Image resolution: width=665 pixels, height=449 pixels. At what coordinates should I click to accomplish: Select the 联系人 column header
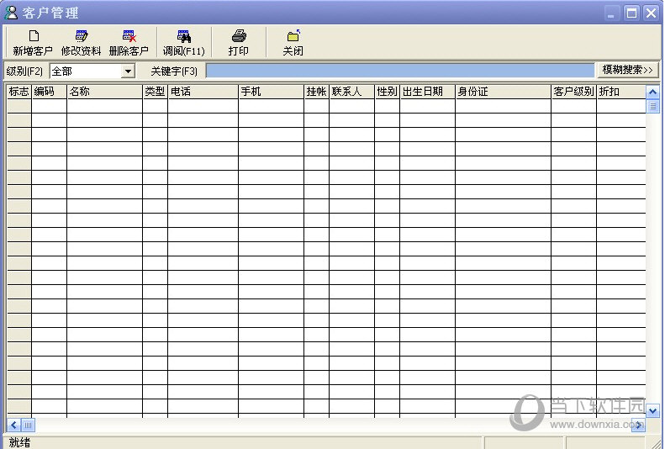[352, 92]
